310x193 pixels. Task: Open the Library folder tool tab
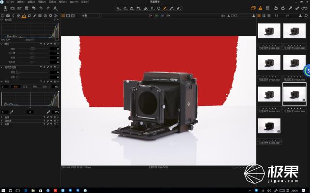(2, 15)
